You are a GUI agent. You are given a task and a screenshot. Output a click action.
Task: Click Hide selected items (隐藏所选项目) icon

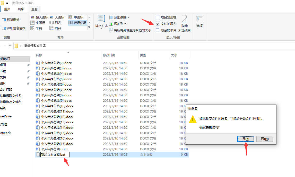185,23
